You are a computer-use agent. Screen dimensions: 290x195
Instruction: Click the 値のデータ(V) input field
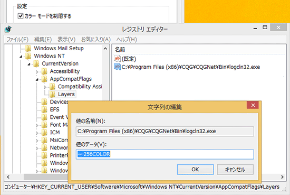tap(165, 154)
